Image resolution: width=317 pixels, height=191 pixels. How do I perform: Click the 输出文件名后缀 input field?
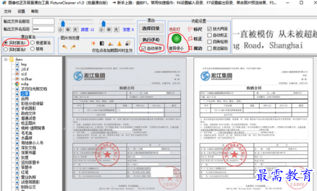pyautogui.click(x=43, y=29)
